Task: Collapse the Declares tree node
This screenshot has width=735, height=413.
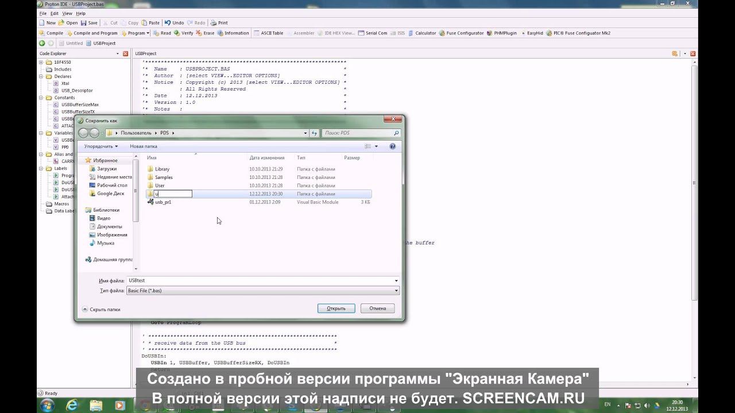Action: coord(41,76)
